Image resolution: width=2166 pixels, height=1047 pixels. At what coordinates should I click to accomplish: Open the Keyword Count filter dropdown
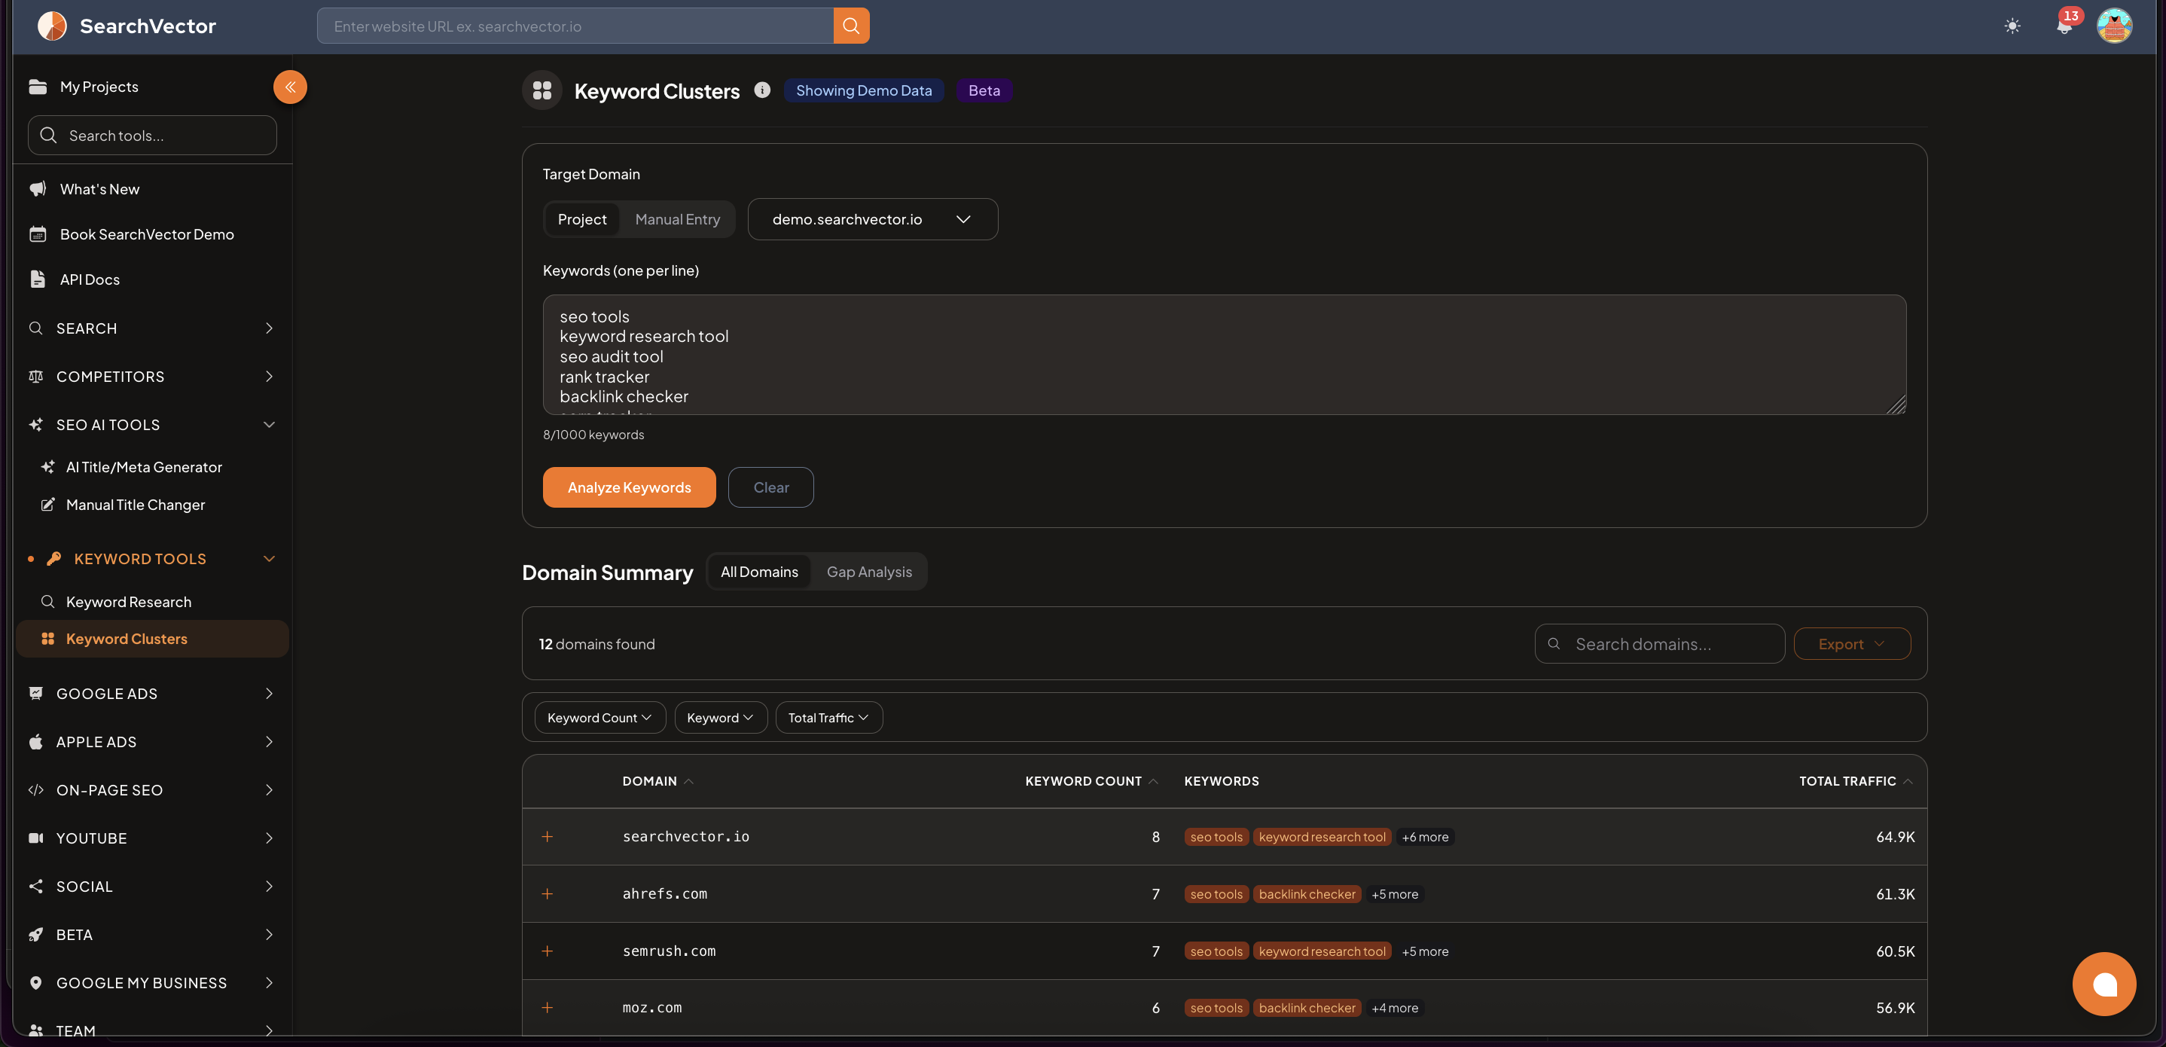click(599, 717)
